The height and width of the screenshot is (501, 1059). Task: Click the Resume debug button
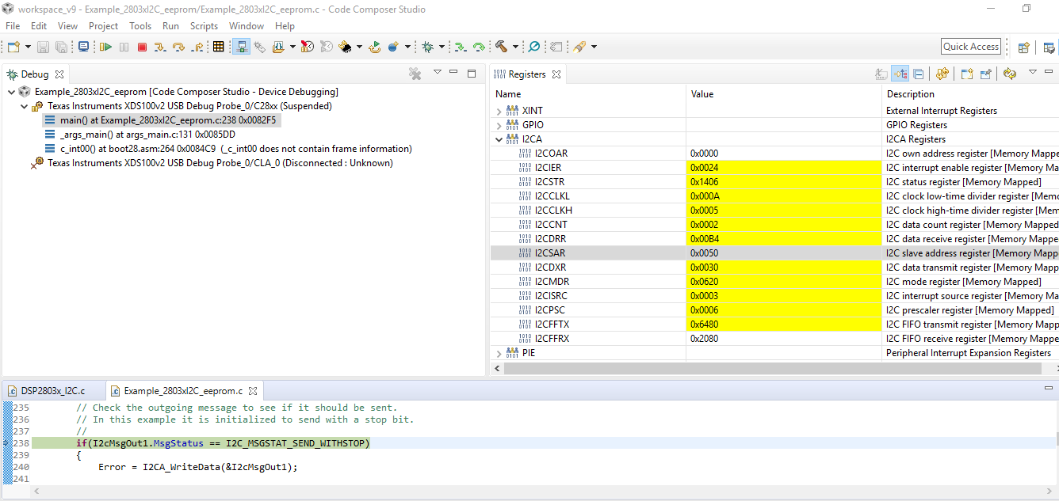tap(105, 47)
